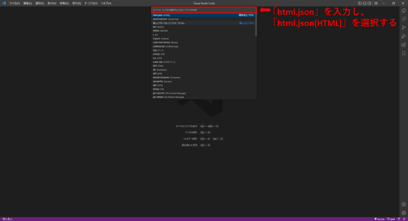Click the Accounts icon in activity bar

(403, 204)
